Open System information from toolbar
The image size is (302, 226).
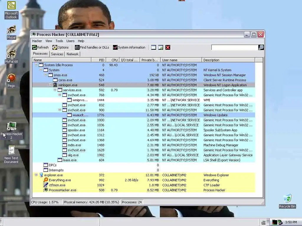tap(129, 47)
